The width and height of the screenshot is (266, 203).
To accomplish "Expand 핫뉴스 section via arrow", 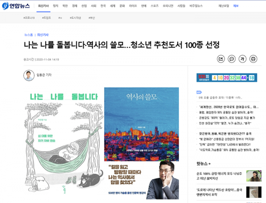I will point(210,164).
